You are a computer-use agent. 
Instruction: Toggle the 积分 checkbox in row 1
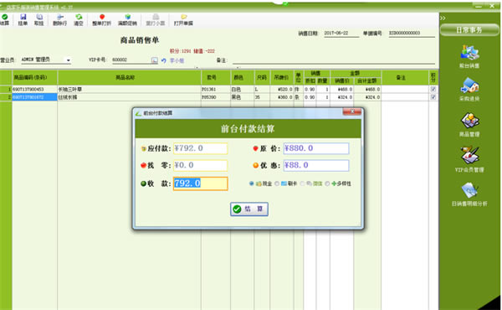pyautogui.click(x=433, y=89)
